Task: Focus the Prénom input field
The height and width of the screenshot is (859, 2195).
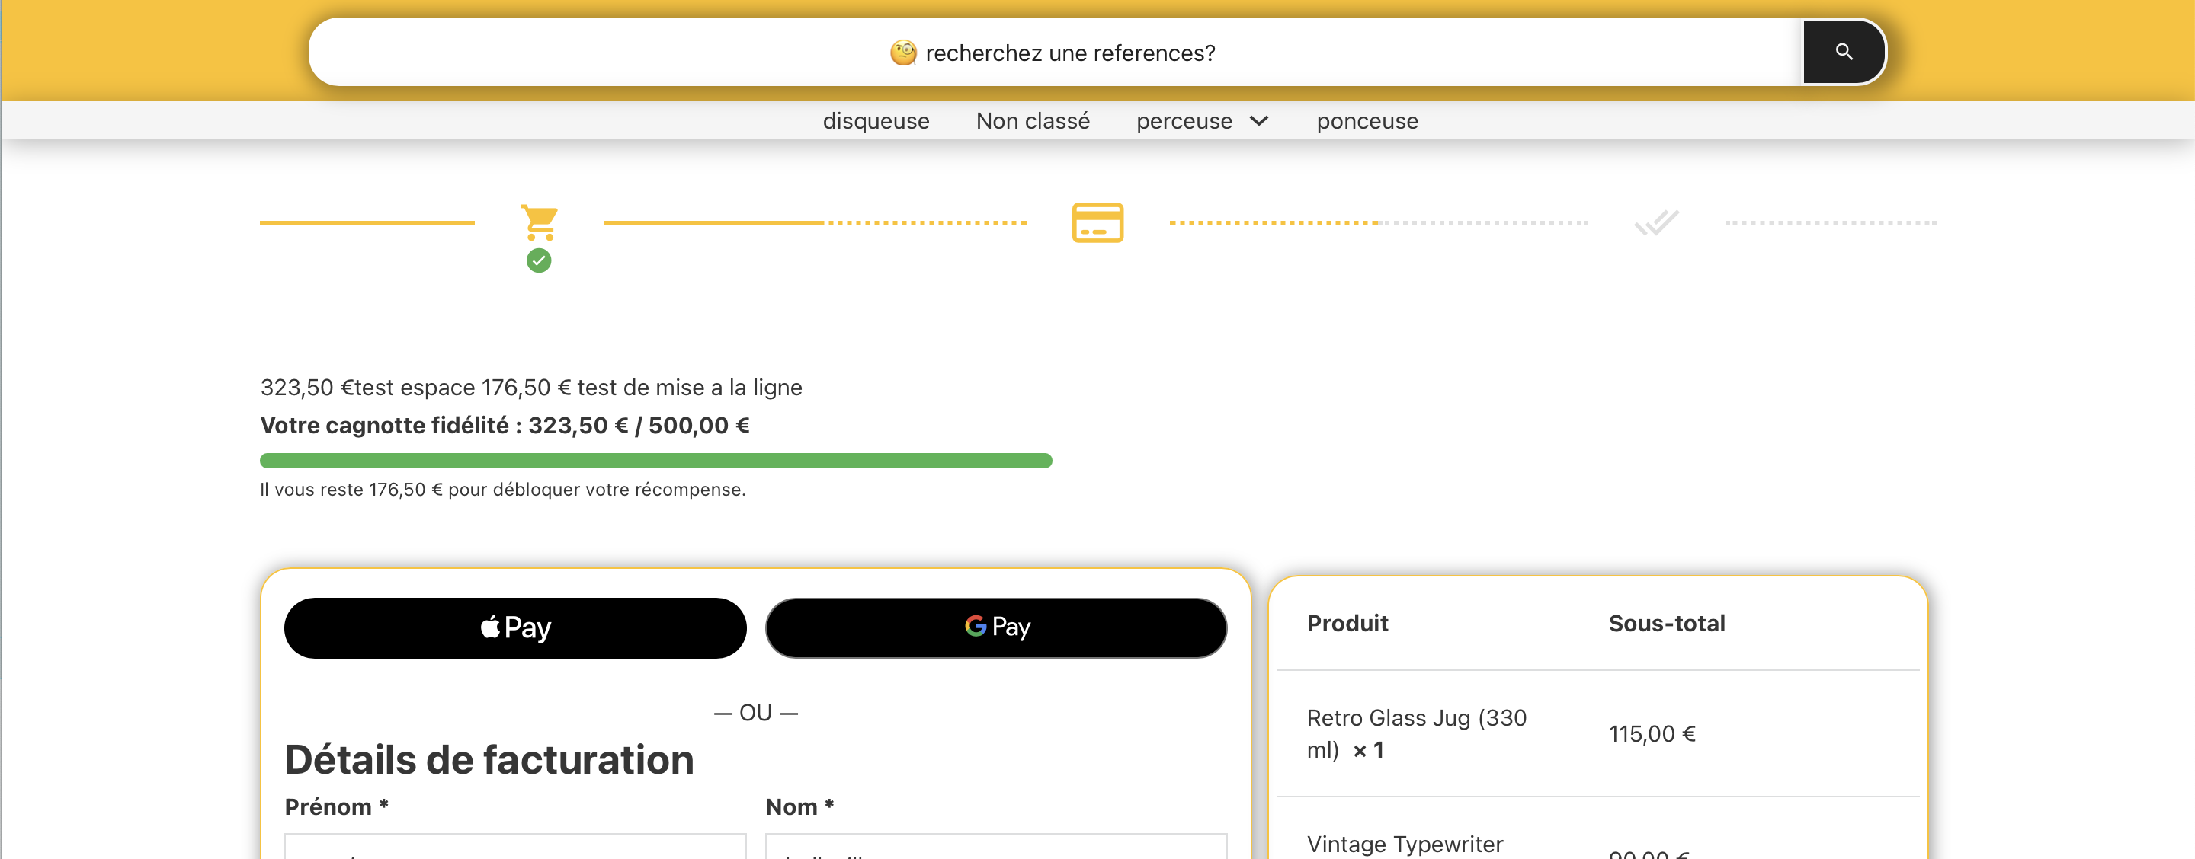Action: coord(514,847)
